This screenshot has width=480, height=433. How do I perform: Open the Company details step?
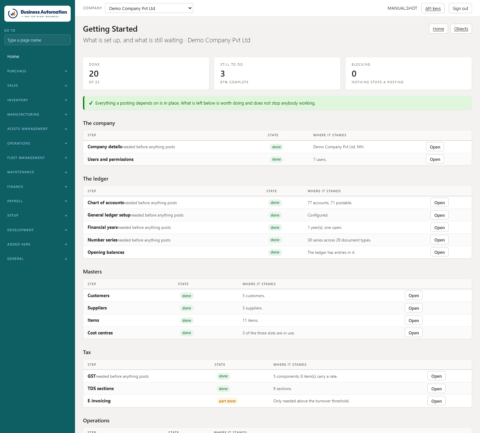[435, 147]
